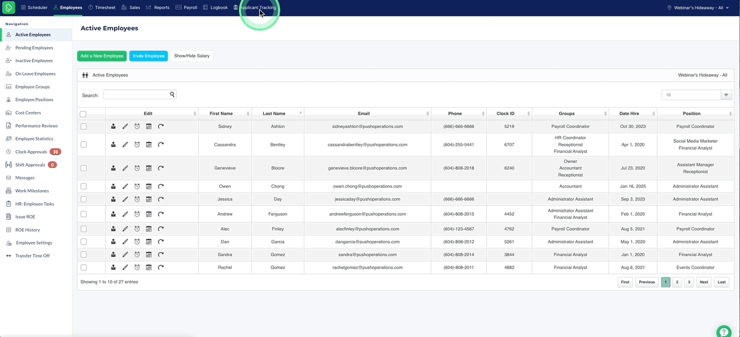Viewport: 740px width, 337px height.
Task: Click person icon in Dan Garcia row
Action: coord(114,242)
